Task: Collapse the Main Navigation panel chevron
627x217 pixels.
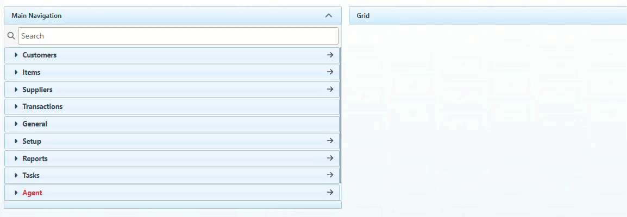Action: 328,16
